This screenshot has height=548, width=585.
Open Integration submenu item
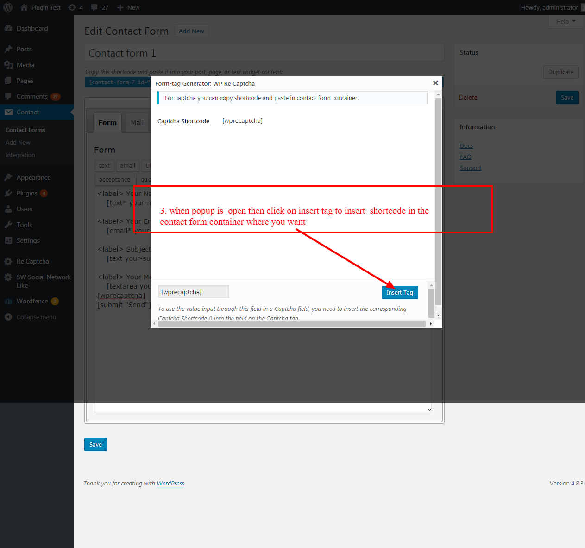[20, 155]
